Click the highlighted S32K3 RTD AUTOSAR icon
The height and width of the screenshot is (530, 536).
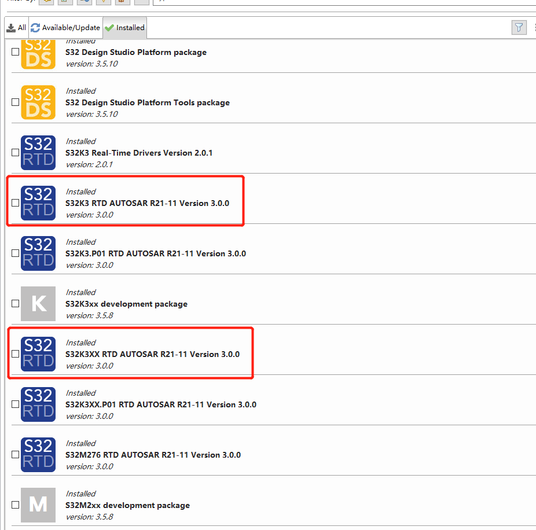pos(38,203)
